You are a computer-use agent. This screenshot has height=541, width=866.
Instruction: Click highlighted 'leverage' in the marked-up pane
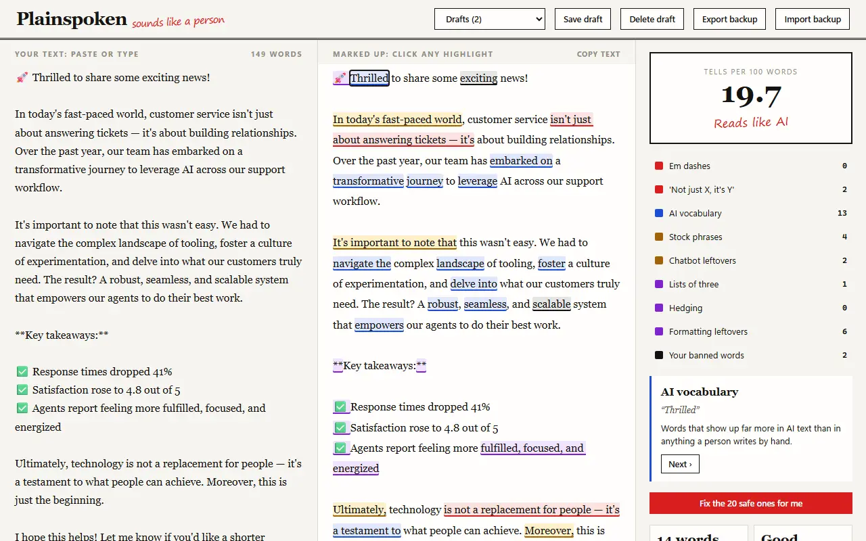pyautogui.click(x=478, y=181)
